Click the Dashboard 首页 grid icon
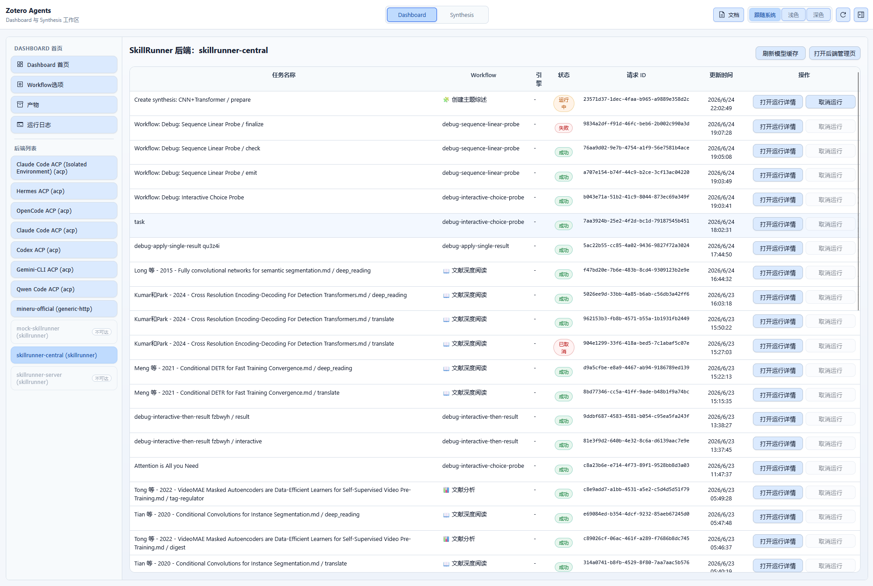The height and width of the screenshot is (586, 873). click(x=20, y=64)
